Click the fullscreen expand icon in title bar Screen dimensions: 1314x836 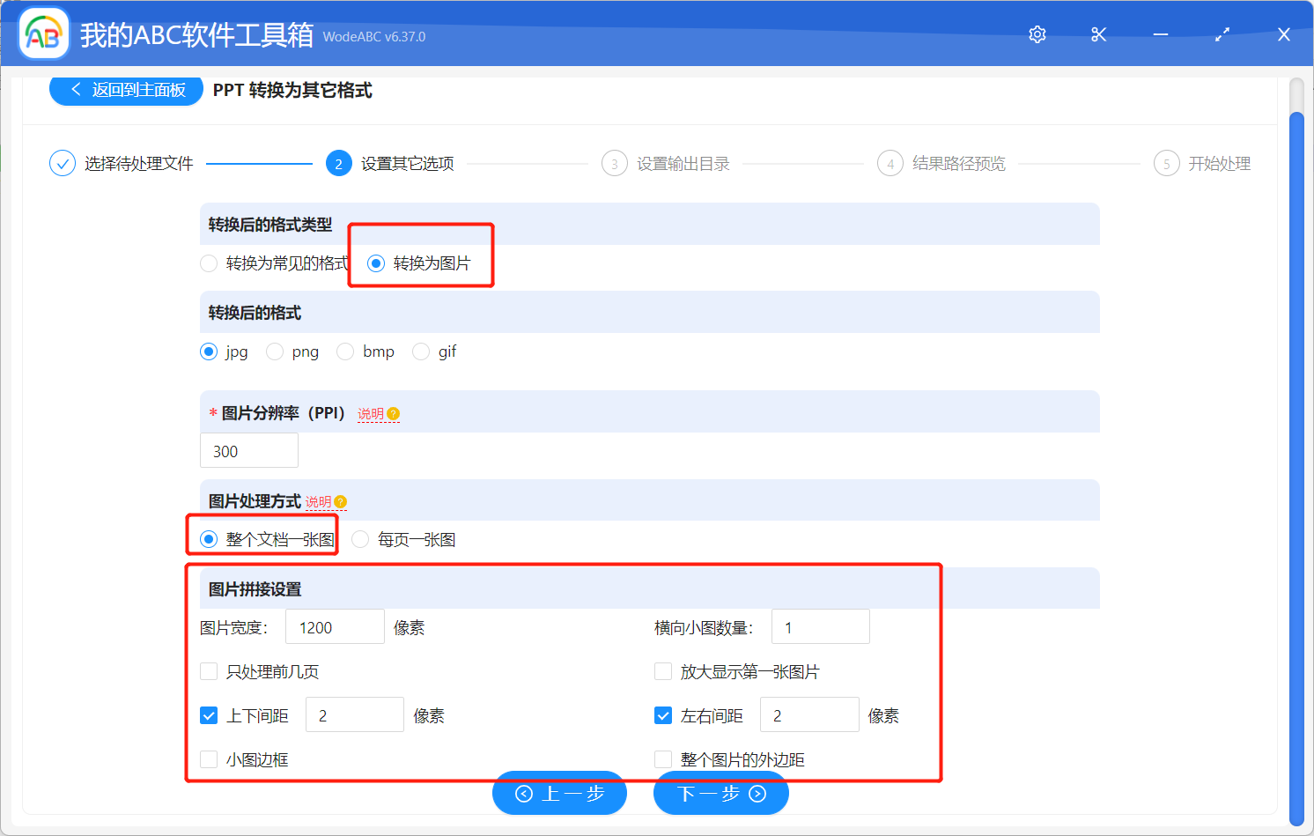[x=1222, y=33]
